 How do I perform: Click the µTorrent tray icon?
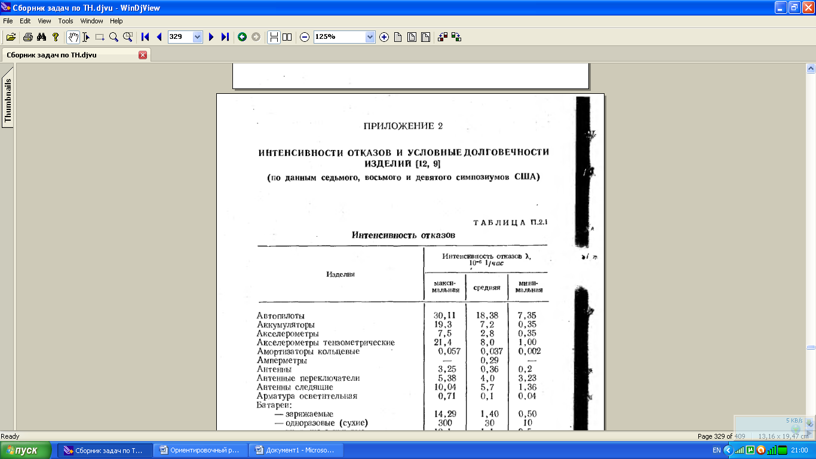click(x=750, y=450)
